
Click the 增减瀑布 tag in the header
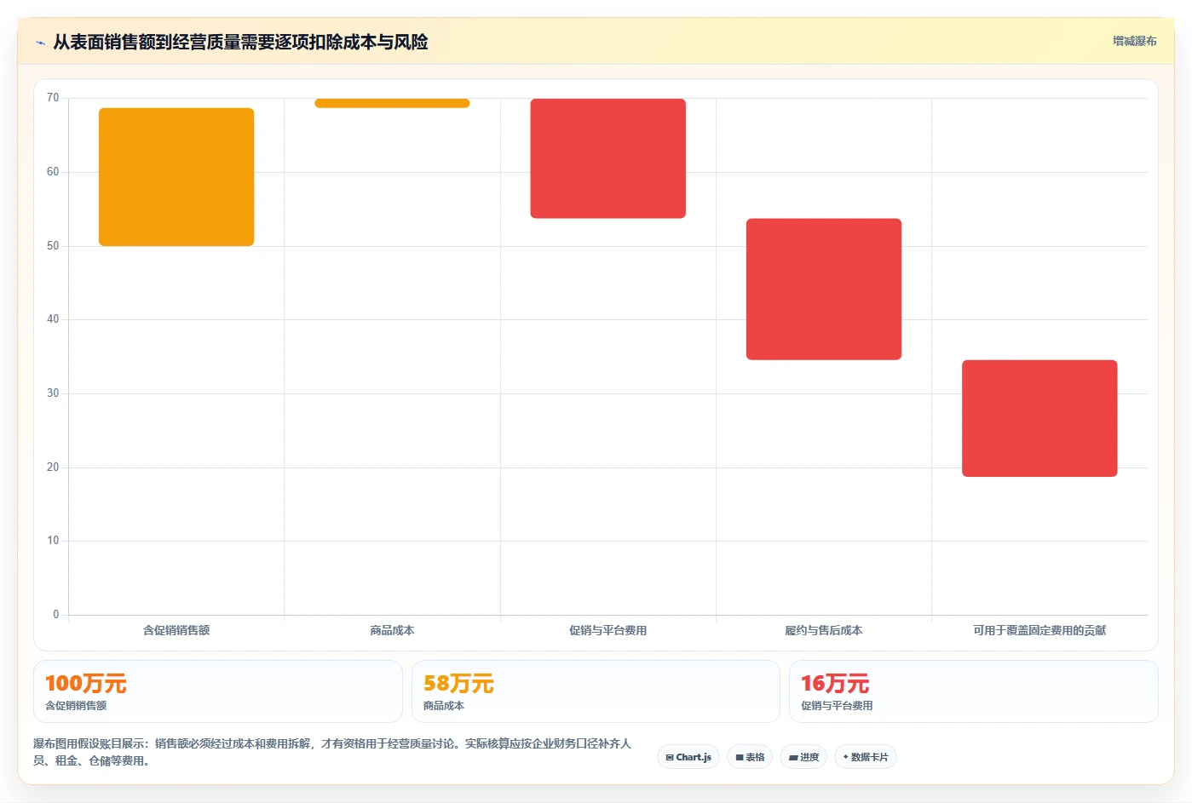1134,41
